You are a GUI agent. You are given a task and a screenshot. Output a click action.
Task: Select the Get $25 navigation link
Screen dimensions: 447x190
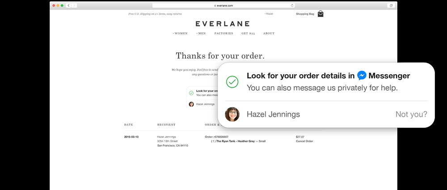[x=248, y=34]
